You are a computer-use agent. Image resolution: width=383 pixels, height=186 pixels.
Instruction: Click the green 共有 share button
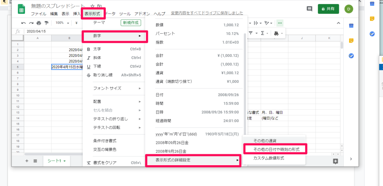pos(328,9)
